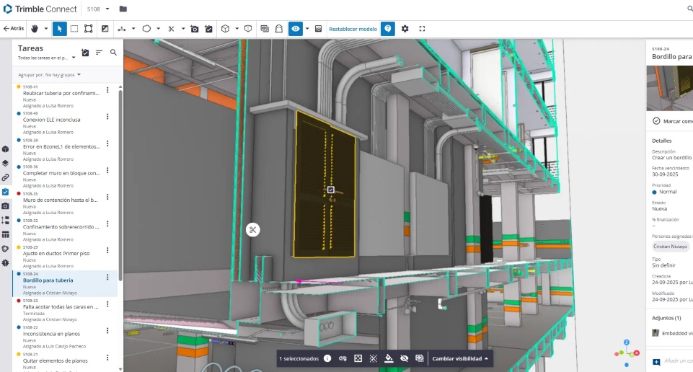Search tasks with the magnifier icon
Viewport: 693px width, 372px height.
(x=113, y=52)
